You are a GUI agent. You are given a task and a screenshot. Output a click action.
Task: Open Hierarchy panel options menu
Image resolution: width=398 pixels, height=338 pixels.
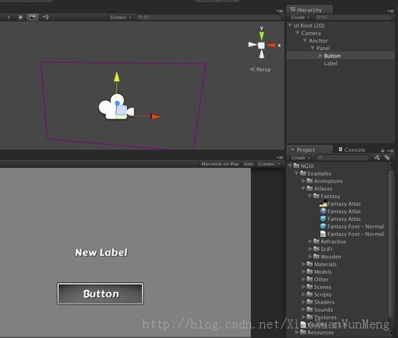[390, 11]
